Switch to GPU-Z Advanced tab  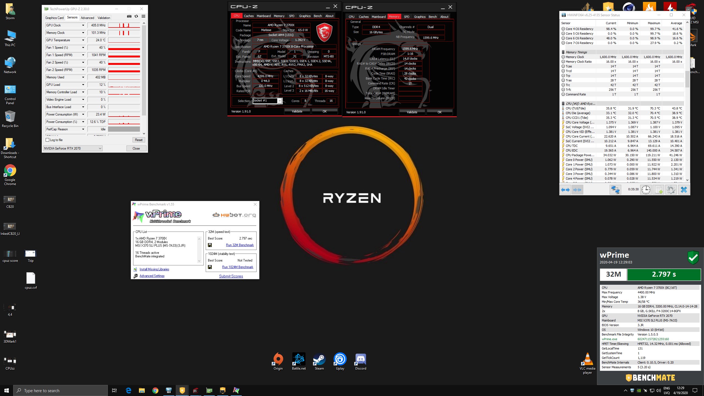point(87,18)
